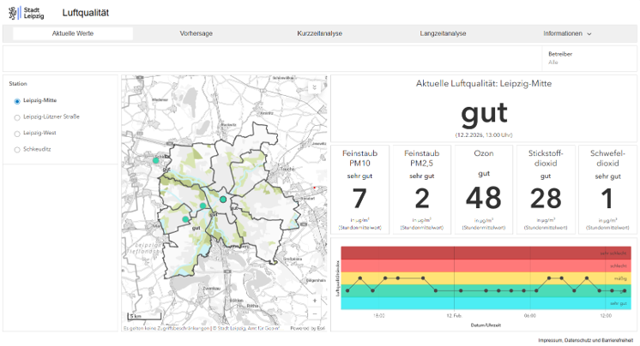
Task: Open the Kurzzeitanalyse tab
Action: tap(319, 33)
